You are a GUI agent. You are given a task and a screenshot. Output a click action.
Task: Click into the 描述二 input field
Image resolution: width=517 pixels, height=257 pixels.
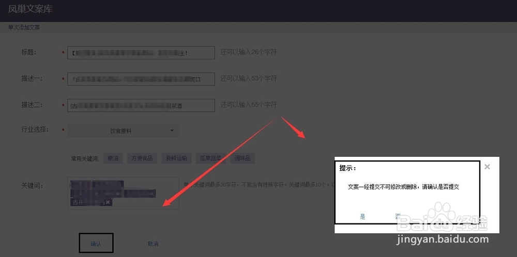tap(141, 105)
